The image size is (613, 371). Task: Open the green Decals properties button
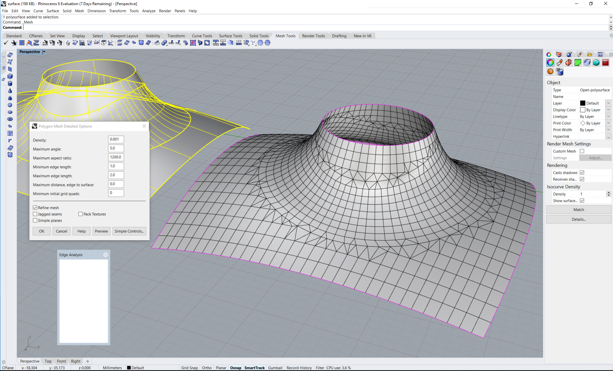[578, 63]
